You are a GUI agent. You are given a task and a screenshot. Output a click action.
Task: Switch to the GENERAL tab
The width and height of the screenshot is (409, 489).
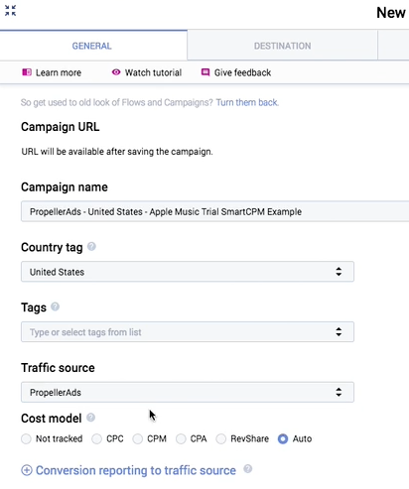pos(92,46)
